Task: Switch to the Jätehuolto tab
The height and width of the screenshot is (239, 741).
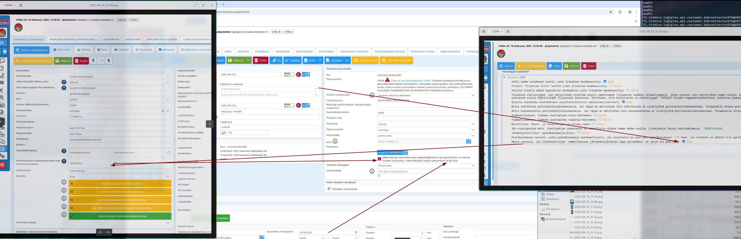Action: coord(243,51)
